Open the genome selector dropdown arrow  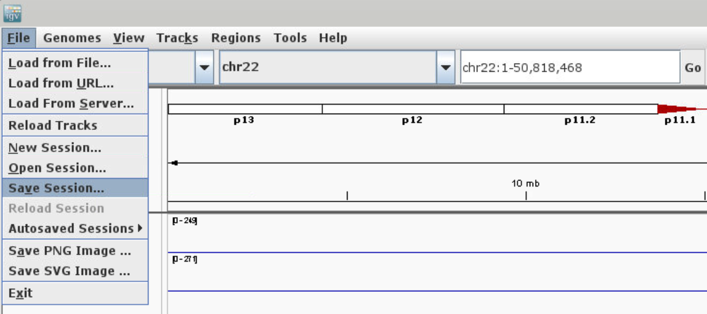204,67
